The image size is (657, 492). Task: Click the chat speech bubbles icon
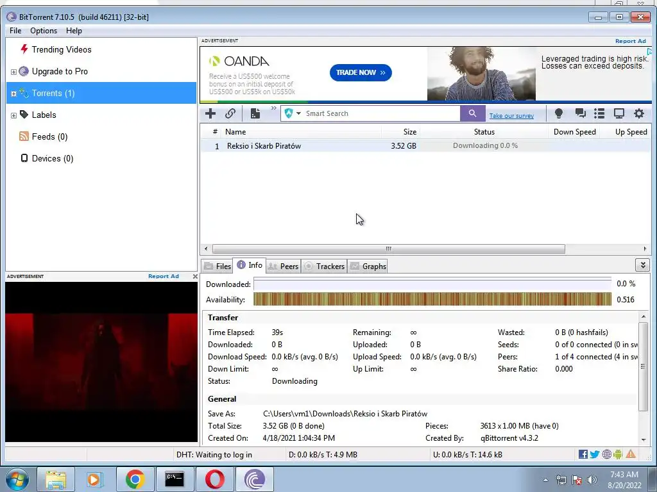coord(580,113)
